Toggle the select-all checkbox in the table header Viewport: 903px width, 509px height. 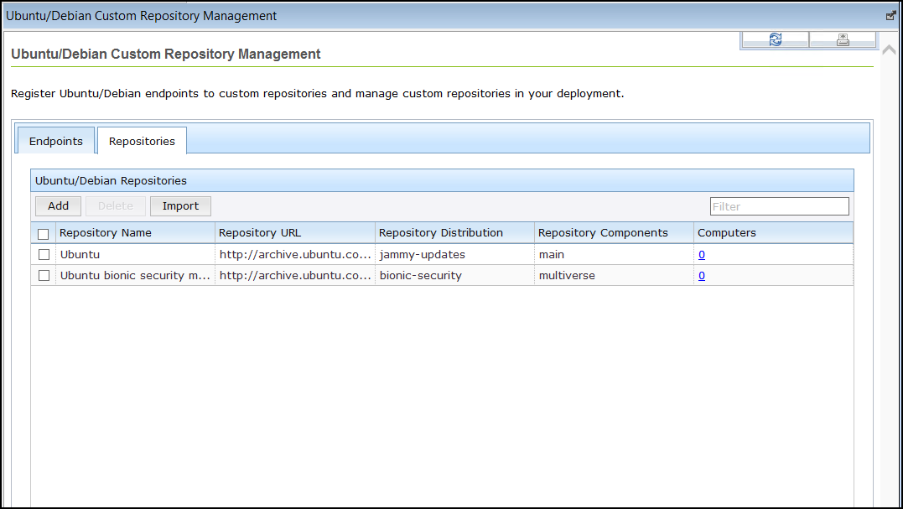click(44, 234)
